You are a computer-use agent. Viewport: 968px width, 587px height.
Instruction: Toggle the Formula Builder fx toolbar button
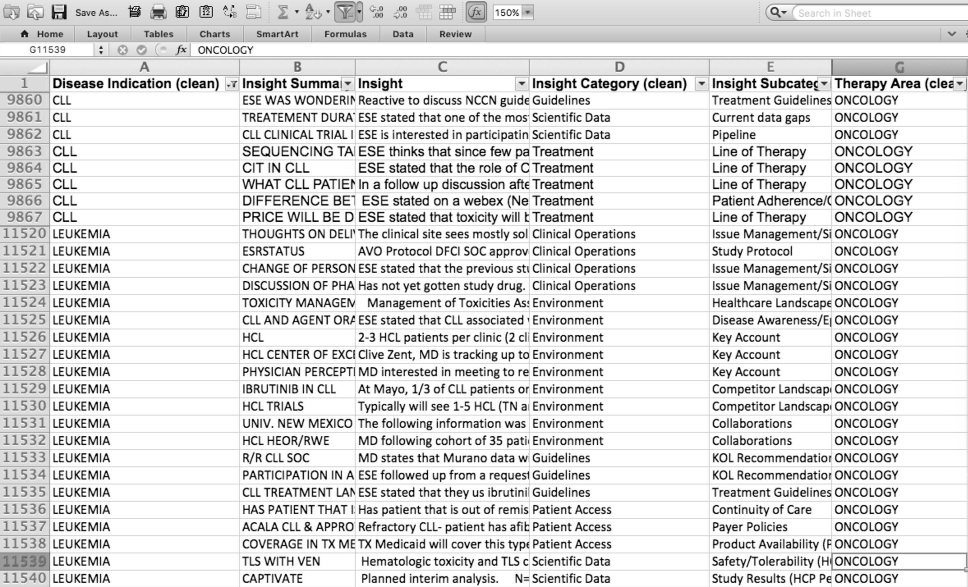[476, 12]
